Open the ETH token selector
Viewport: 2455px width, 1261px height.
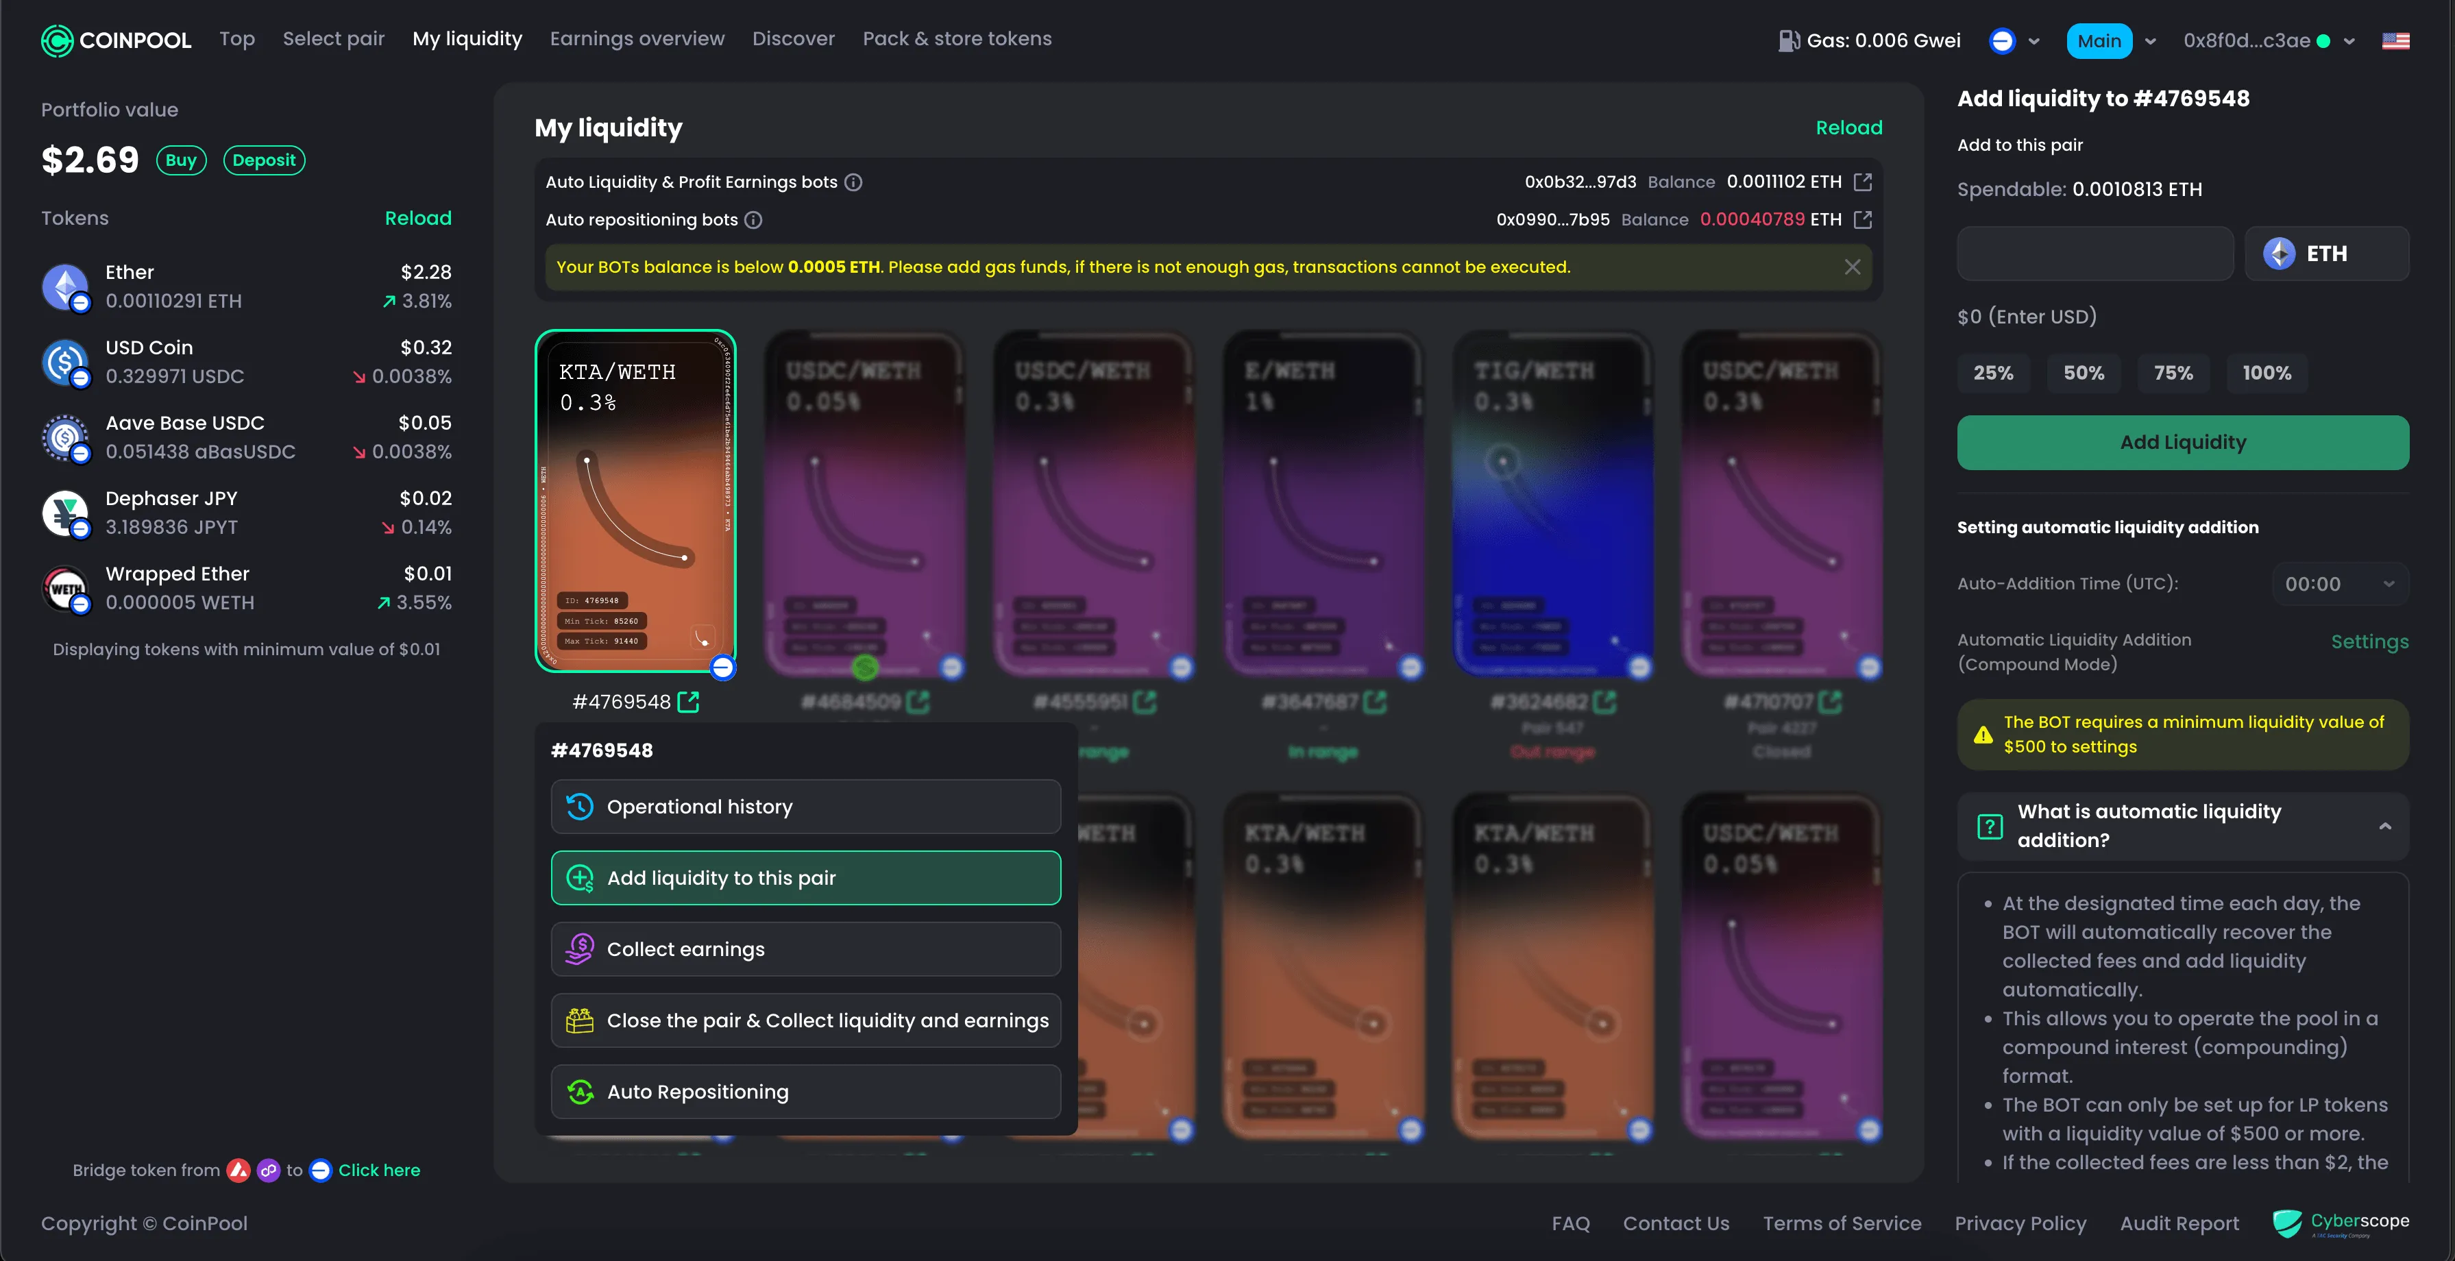[2326, 254]
